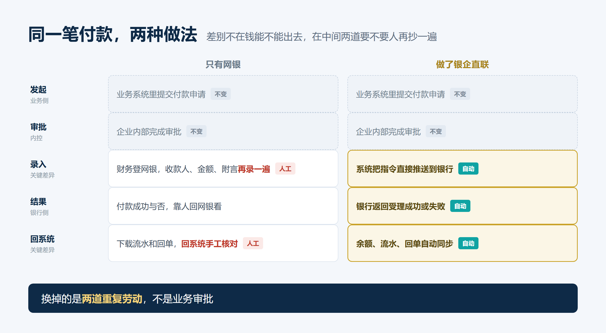The height and width of the screenshot is (333, 606).
Task: Click the 自动 tag beside 受理成功或失败
Action: click(x=460, y=206)
